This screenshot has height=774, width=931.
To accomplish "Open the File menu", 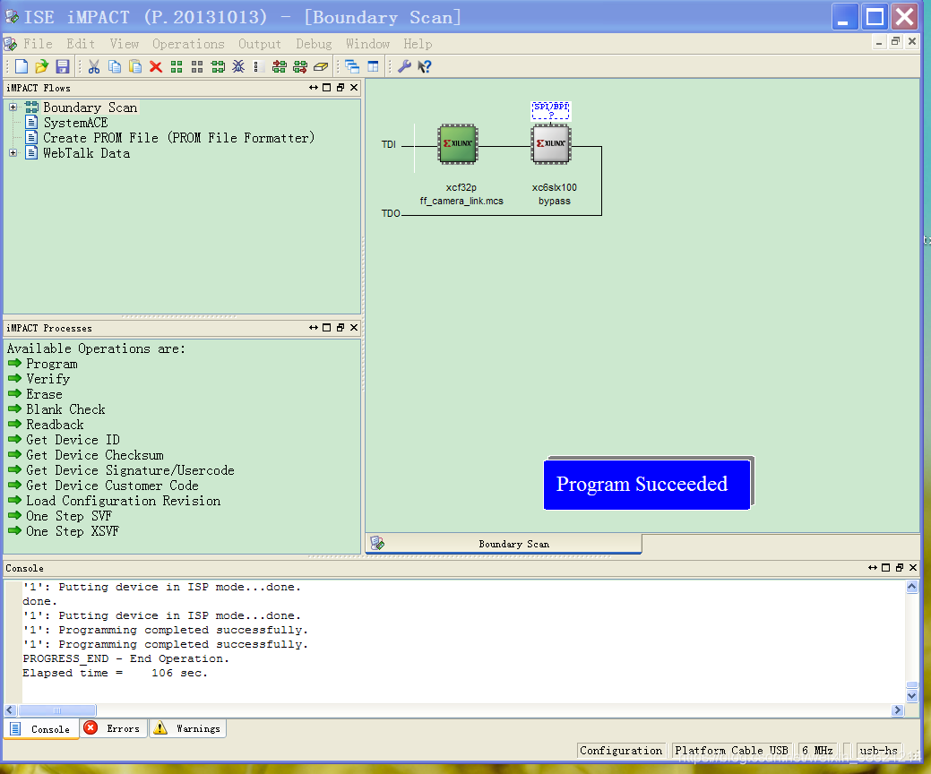I will coord(38,44).
